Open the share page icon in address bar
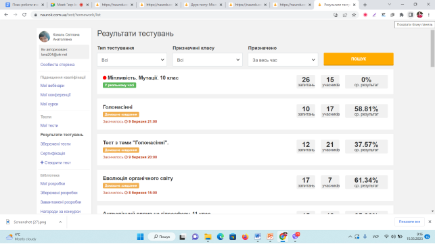435x244 pixels. [345, 15]
